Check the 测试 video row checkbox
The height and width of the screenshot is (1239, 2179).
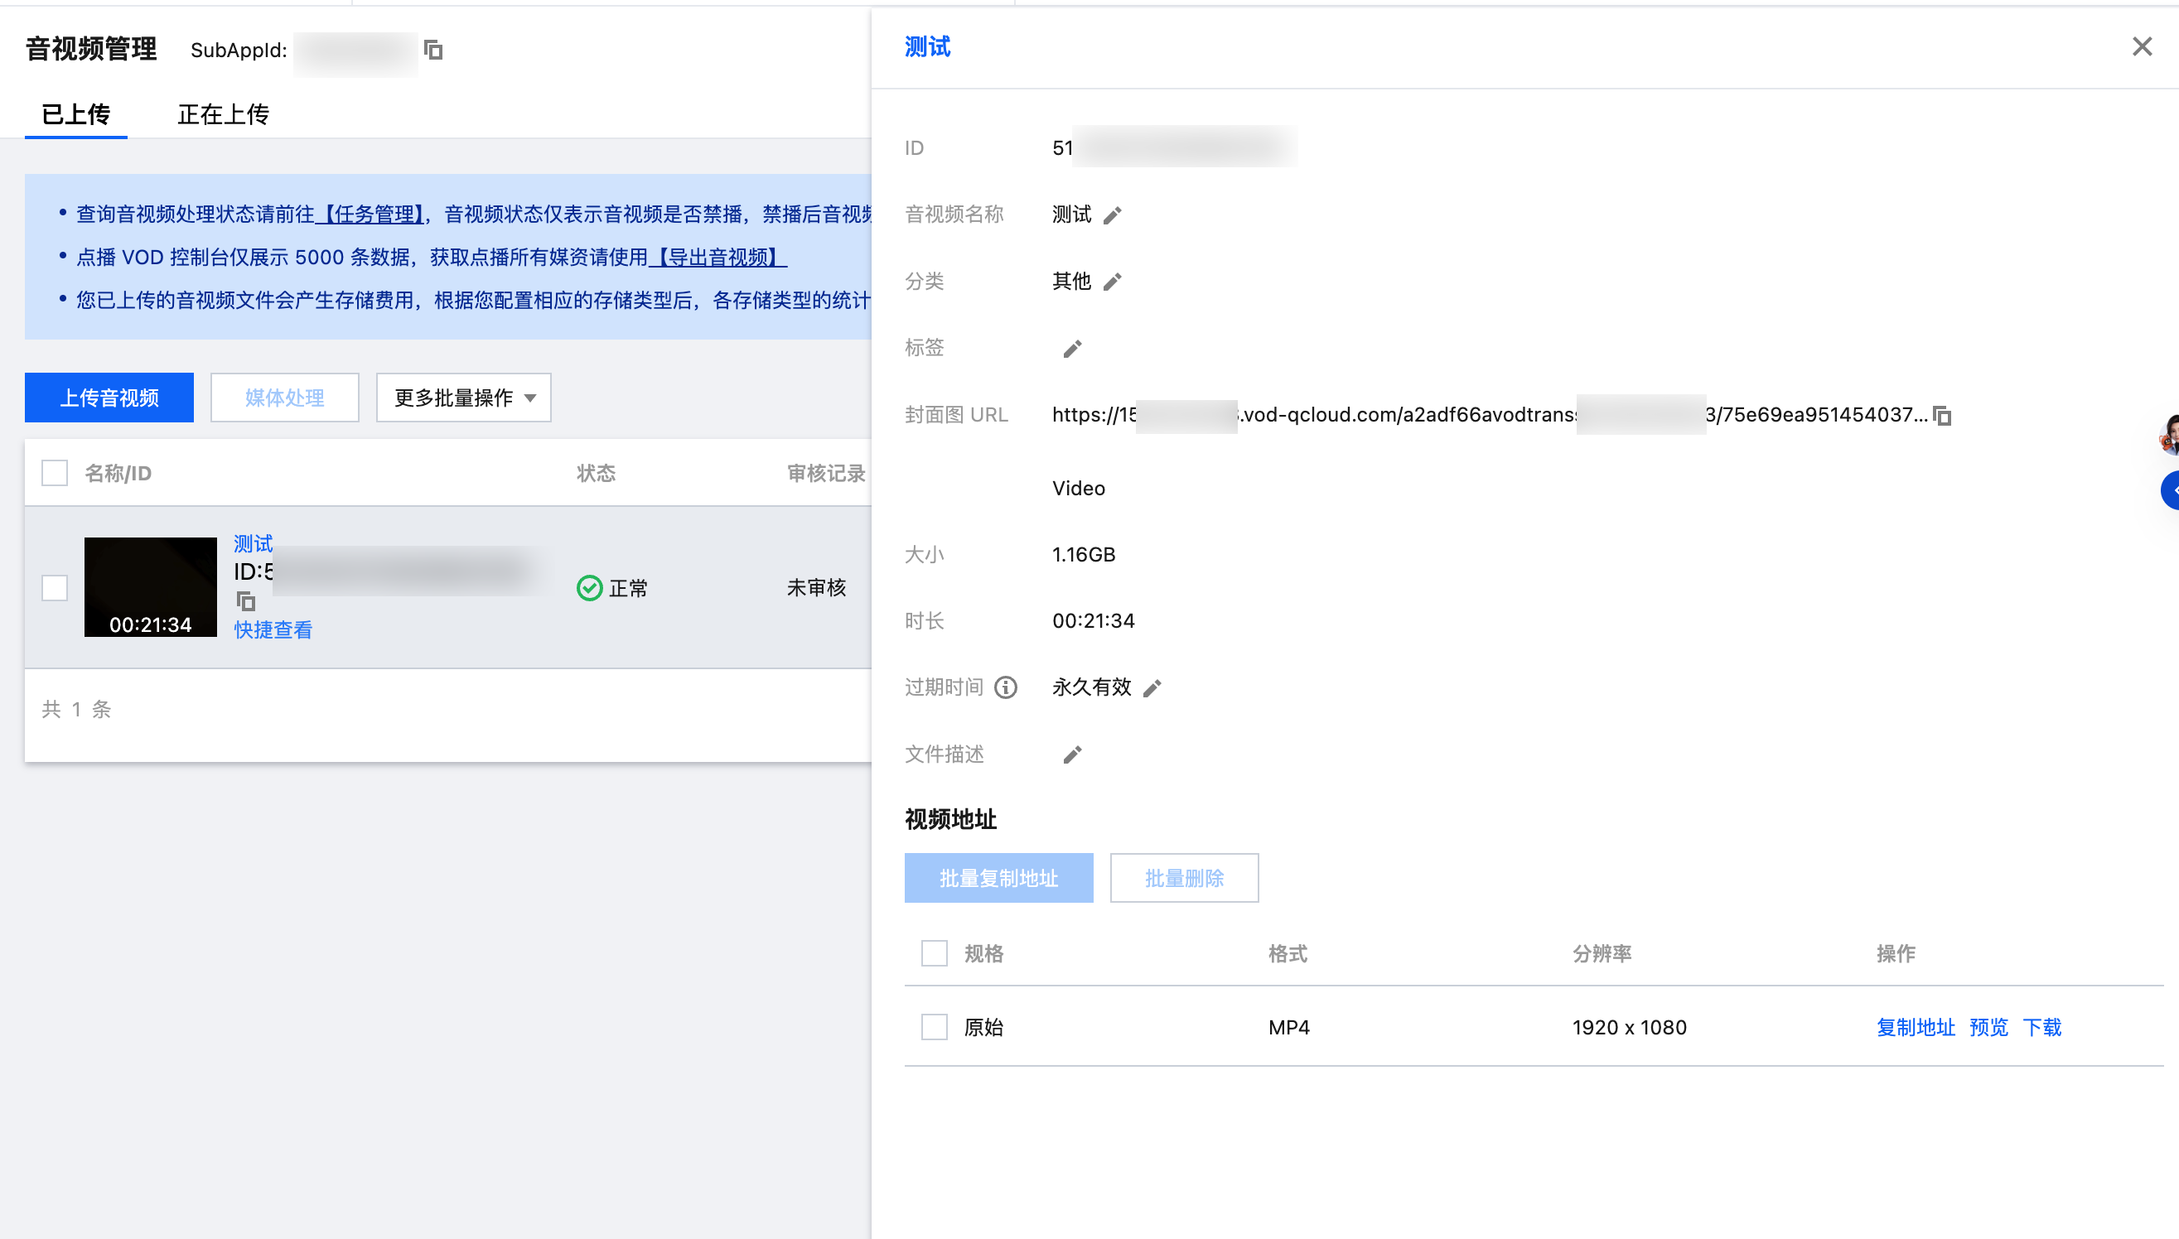(x=55, y=588)
